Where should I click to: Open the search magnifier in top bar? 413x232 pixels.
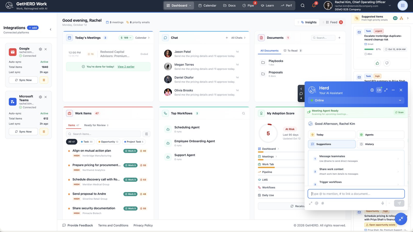303,5
